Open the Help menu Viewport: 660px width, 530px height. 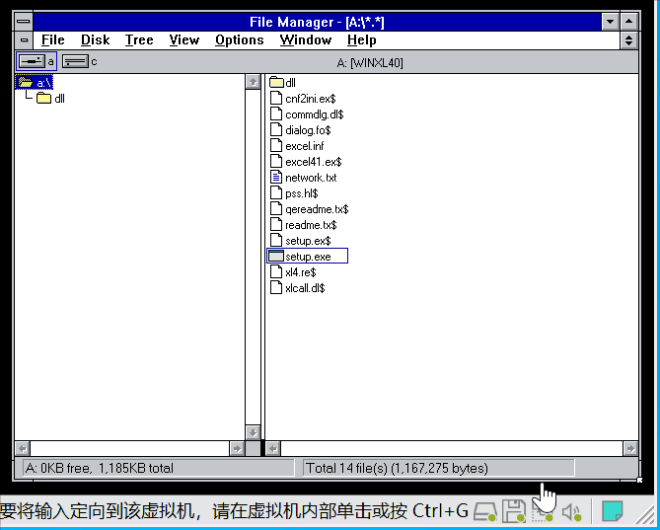(361, 40)
